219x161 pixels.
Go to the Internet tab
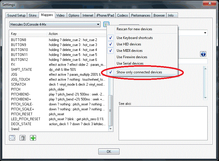pyautogui.click(x=88, y=15)
